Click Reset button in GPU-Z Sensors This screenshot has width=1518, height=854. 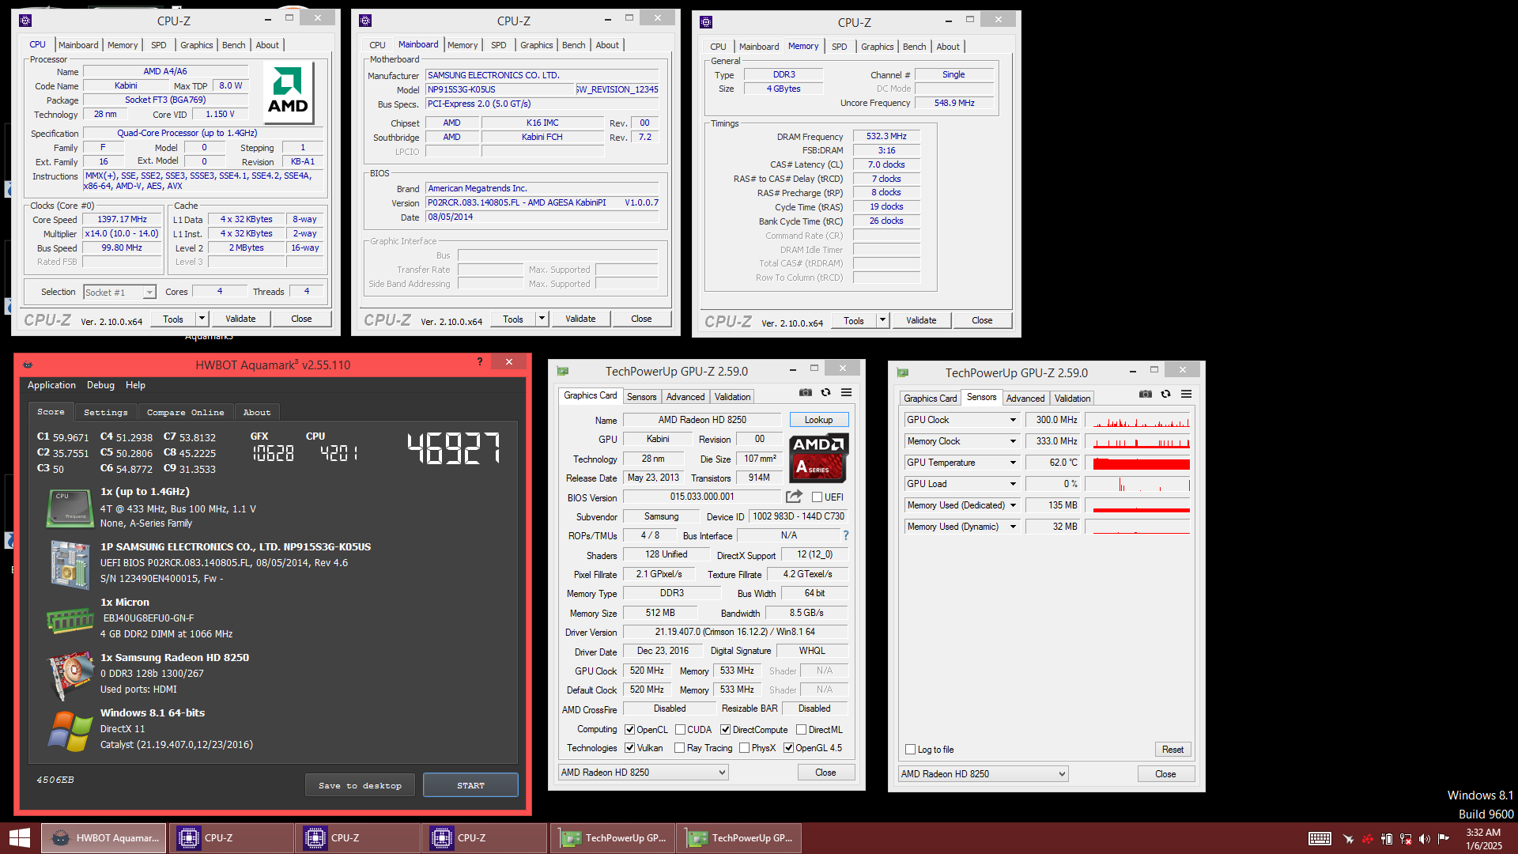tap(1172, 750)
